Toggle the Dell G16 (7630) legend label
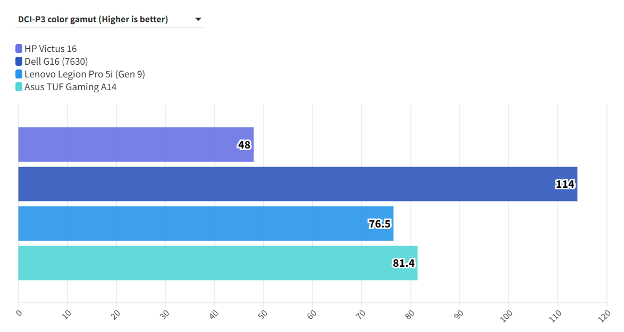This screenshot has width=624, height=332. pos(56,62)
